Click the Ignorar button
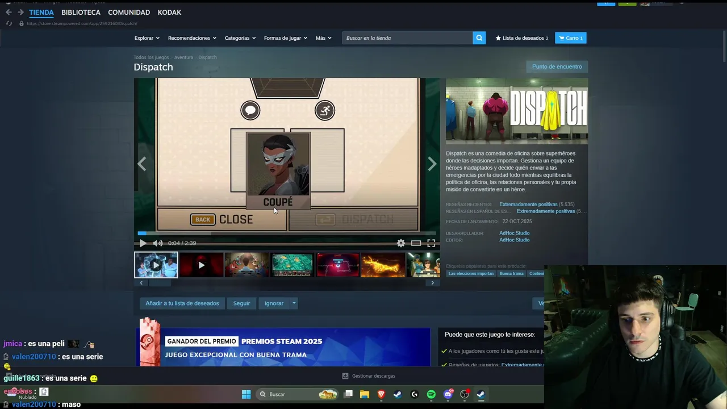The width and height of the screenshot is (727, 409). [274, 303]
